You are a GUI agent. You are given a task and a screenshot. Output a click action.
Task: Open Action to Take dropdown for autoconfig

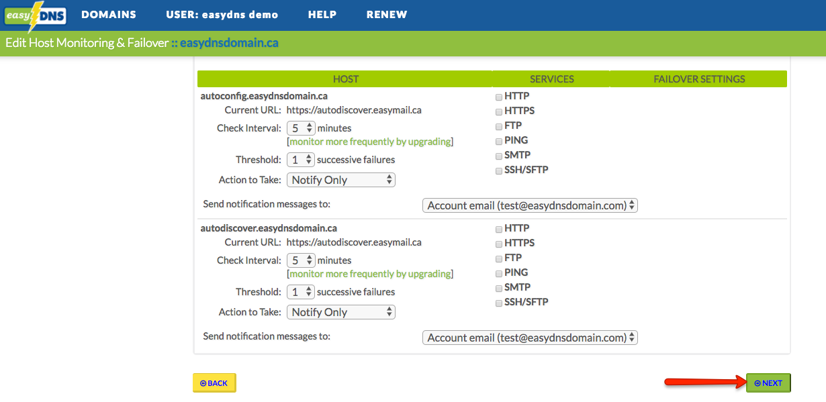coord(341,180)
